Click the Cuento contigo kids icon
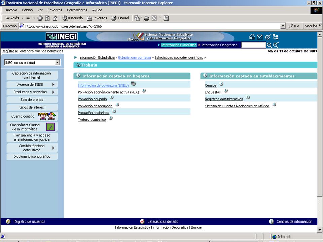This screenshot has height=242, width=323. tap(47, 116)
